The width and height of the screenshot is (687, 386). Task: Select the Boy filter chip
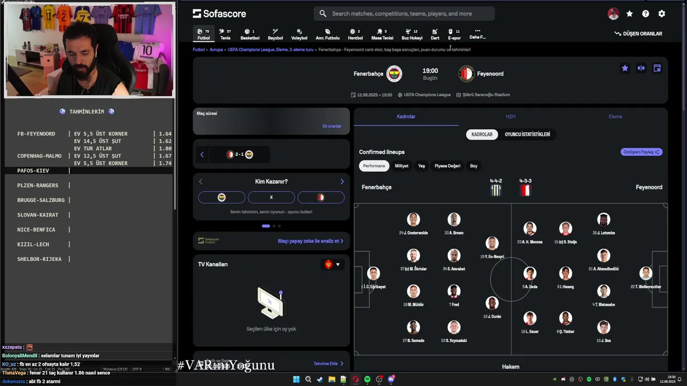(473, 166)
